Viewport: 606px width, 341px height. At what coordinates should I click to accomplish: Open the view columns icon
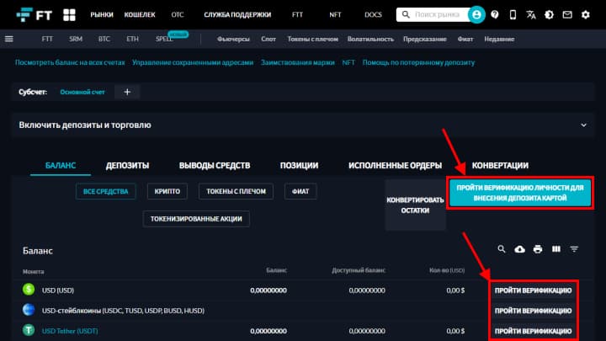point(555,249)
